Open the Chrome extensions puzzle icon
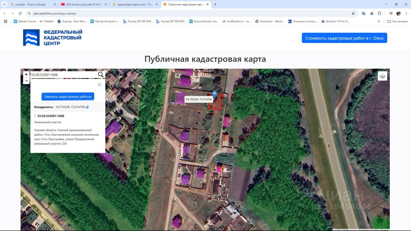The image size is (411, 231). click(x=380, y=13)
